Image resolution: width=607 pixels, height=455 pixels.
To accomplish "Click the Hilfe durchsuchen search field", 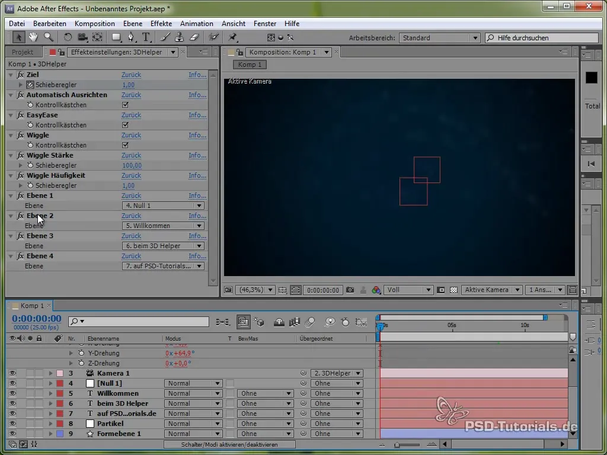I will [542, 38].
